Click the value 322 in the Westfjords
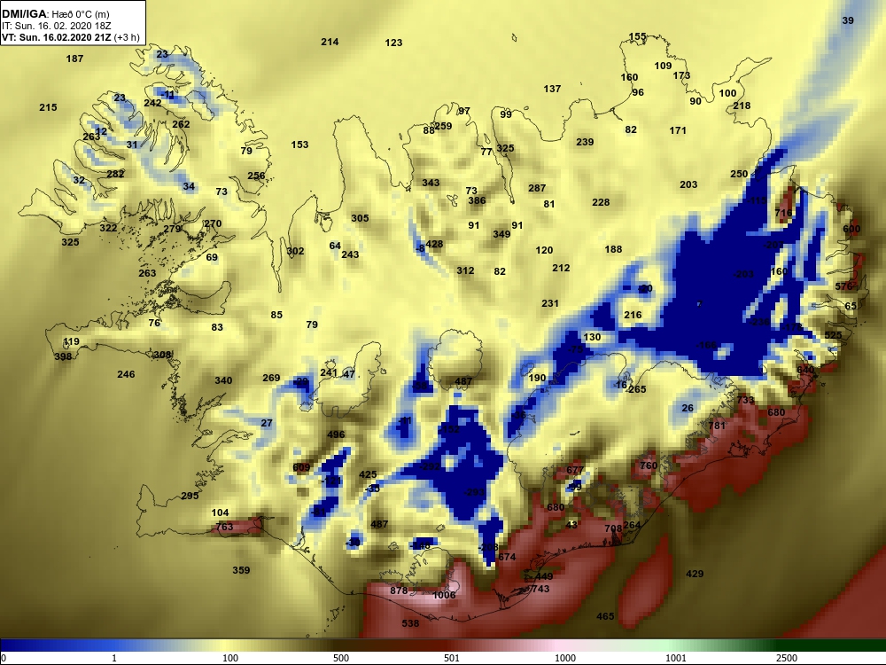The image size is (886, 665). point(108,228)
